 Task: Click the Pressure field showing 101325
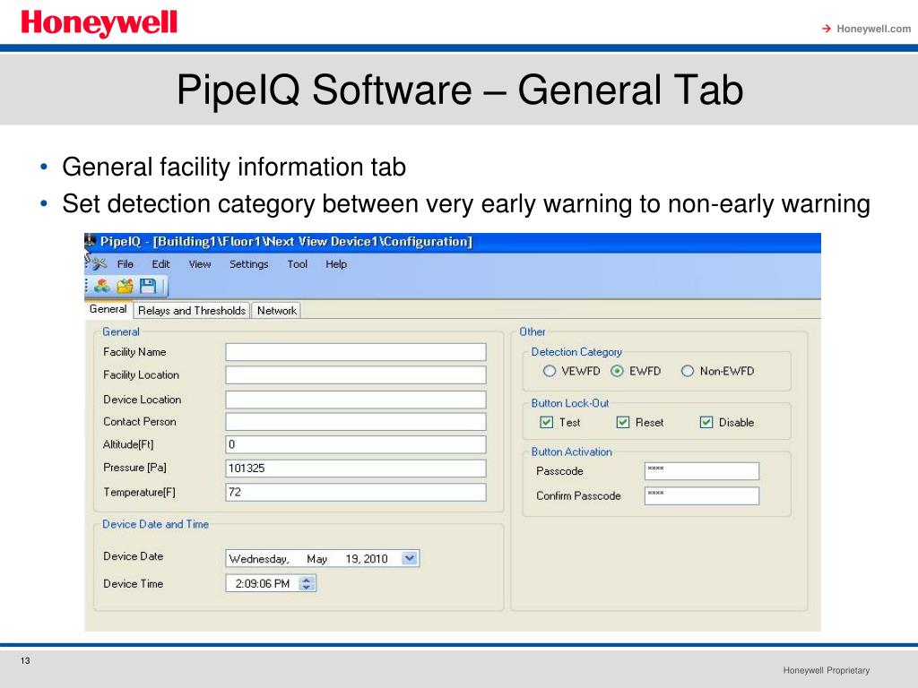click(x=356, y=468)
